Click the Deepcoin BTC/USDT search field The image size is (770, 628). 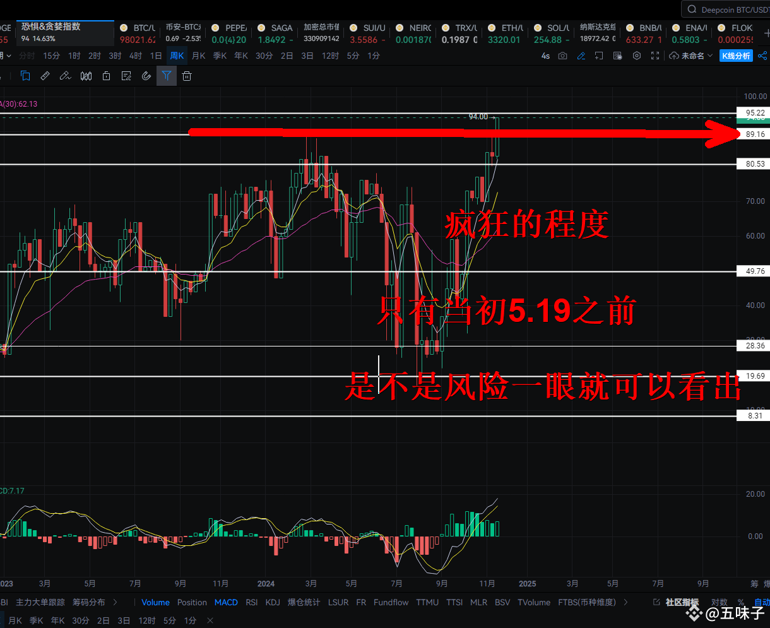point(726,9)
